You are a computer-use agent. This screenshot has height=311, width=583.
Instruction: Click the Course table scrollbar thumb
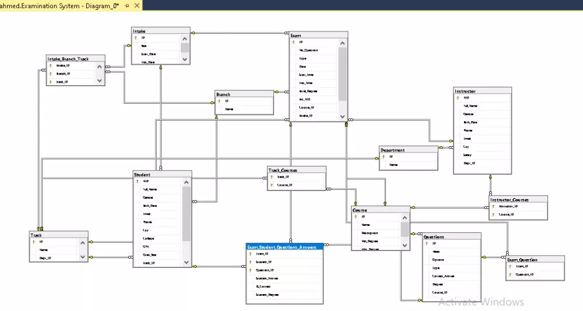coord(405,229)
